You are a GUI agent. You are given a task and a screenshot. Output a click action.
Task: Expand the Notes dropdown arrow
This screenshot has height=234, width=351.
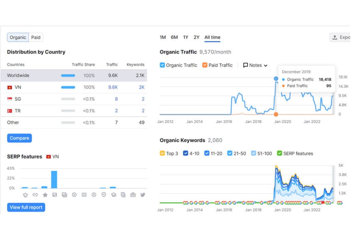[x=266, y=65]
